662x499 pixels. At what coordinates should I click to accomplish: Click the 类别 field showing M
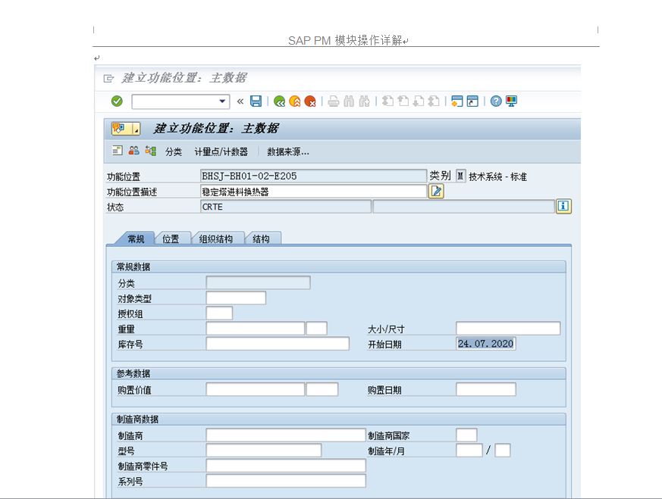click(x=460, y=176)
